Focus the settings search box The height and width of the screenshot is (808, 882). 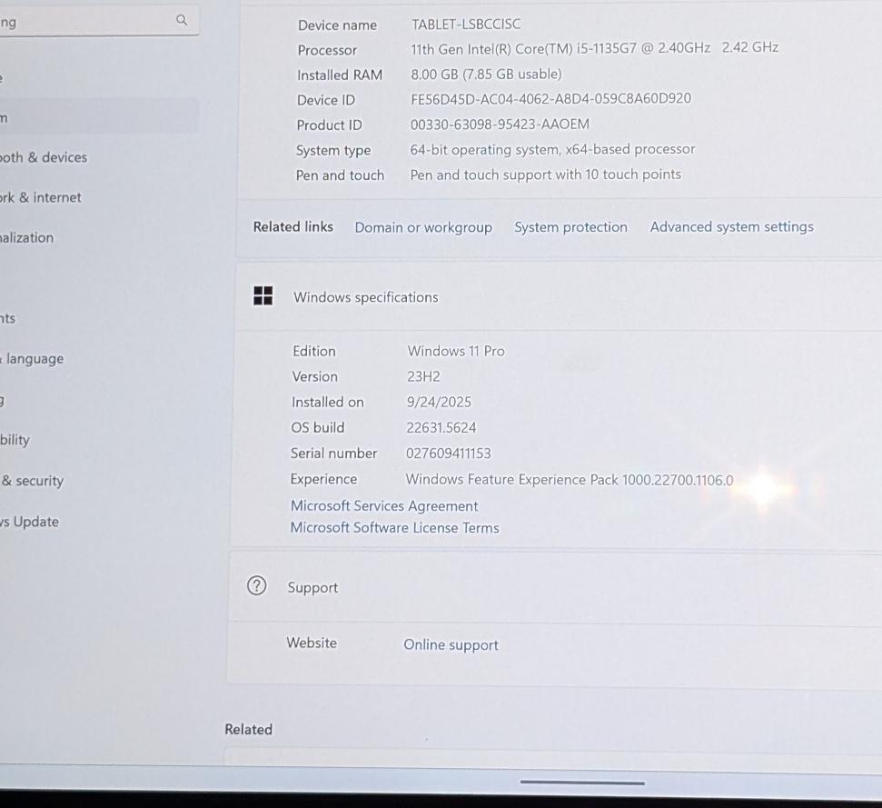(x=82, y=22)
